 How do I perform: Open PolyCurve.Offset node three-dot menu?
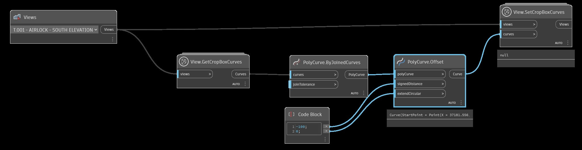pos(461,103)
